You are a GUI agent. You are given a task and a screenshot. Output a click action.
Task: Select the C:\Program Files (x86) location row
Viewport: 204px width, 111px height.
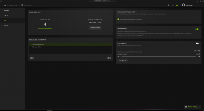point(70,44)
